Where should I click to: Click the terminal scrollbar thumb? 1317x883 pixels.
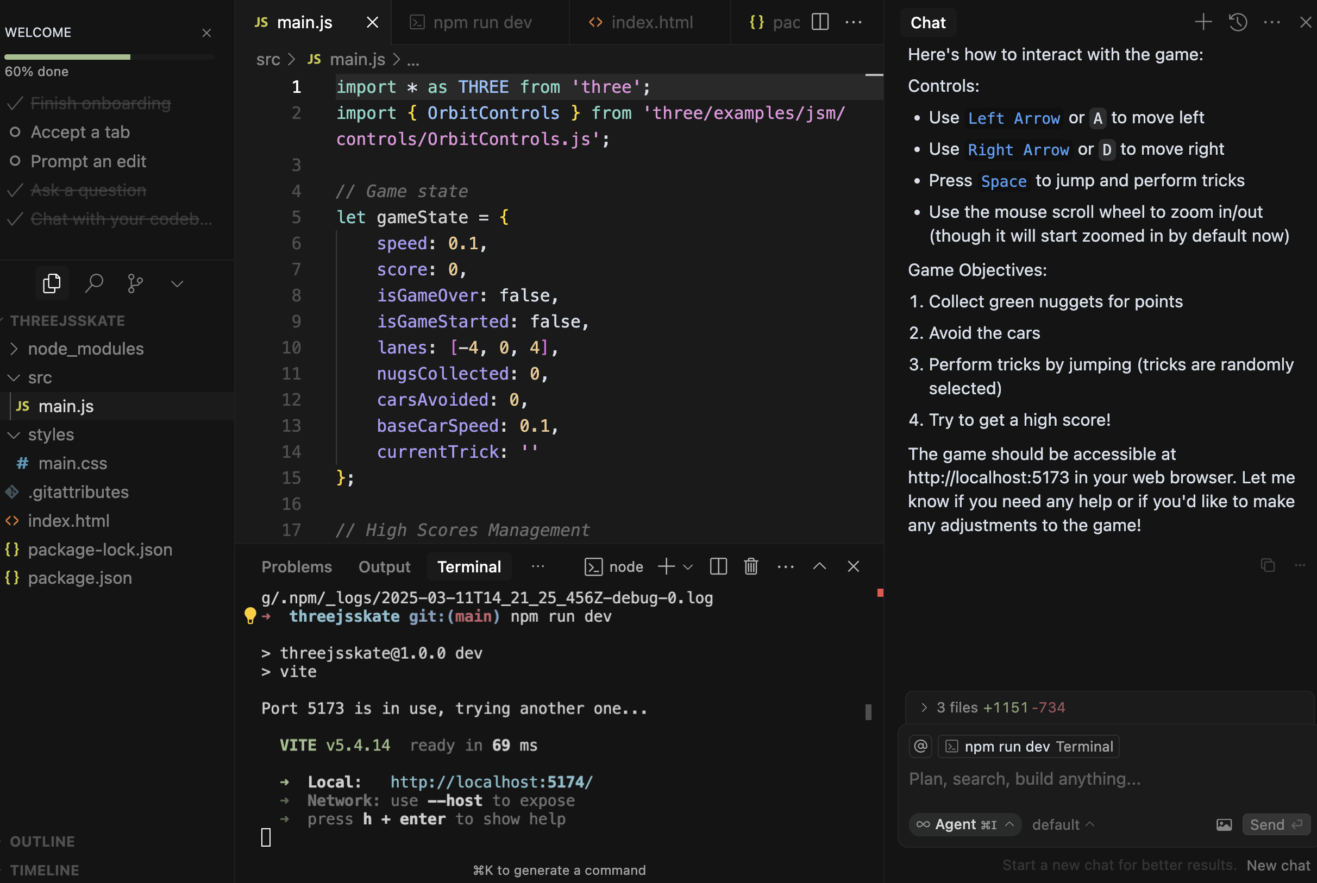[x=868, y=712]
